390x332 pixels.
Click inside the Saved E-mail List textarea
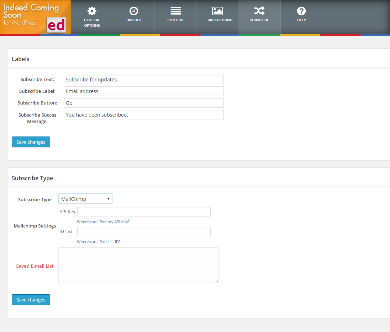pos(138,265)
